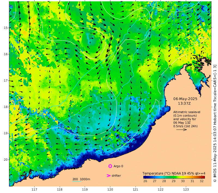The width and height of the screenshot is (218, 193).
Task: Click the longitude '119' axis label
Action: (x=85, y=189)
